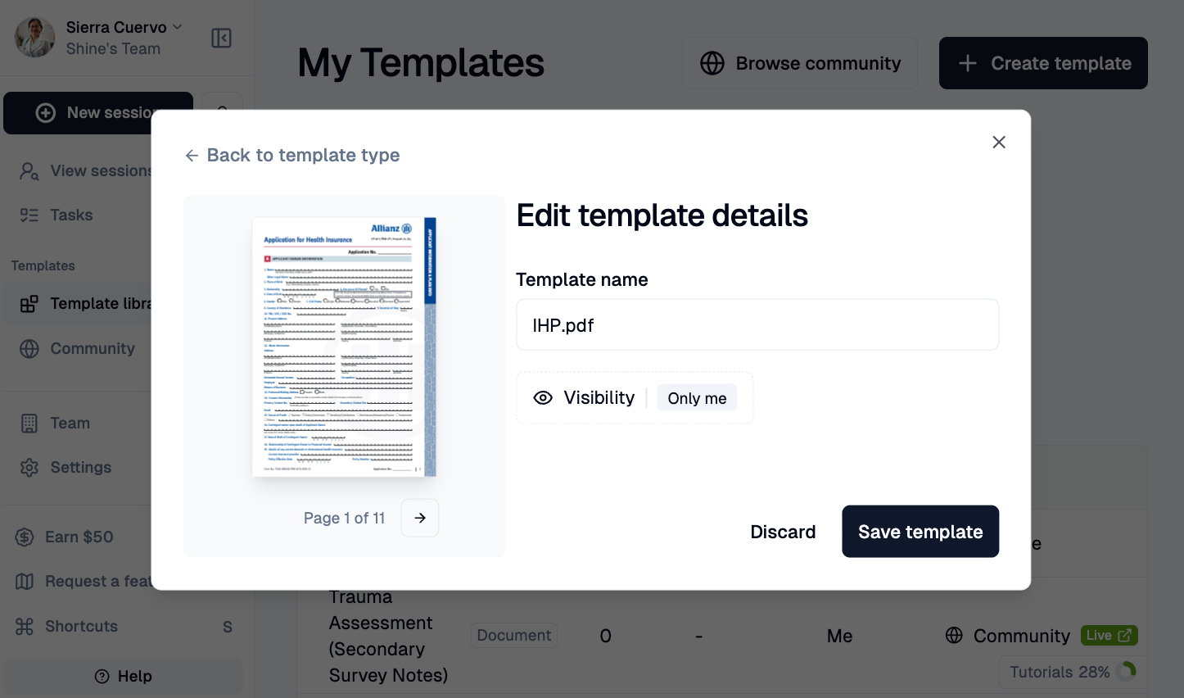This screenshot has height=698, width=1184.
Task: Select the View sessions icon
Action: pyautogui.click(x=29, y=170)
